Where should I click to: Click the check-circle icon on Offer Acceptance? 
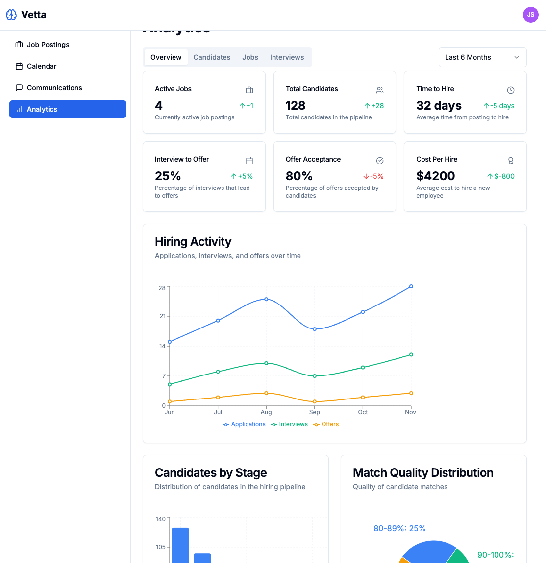pyautogui.click(x=380, y=161)
